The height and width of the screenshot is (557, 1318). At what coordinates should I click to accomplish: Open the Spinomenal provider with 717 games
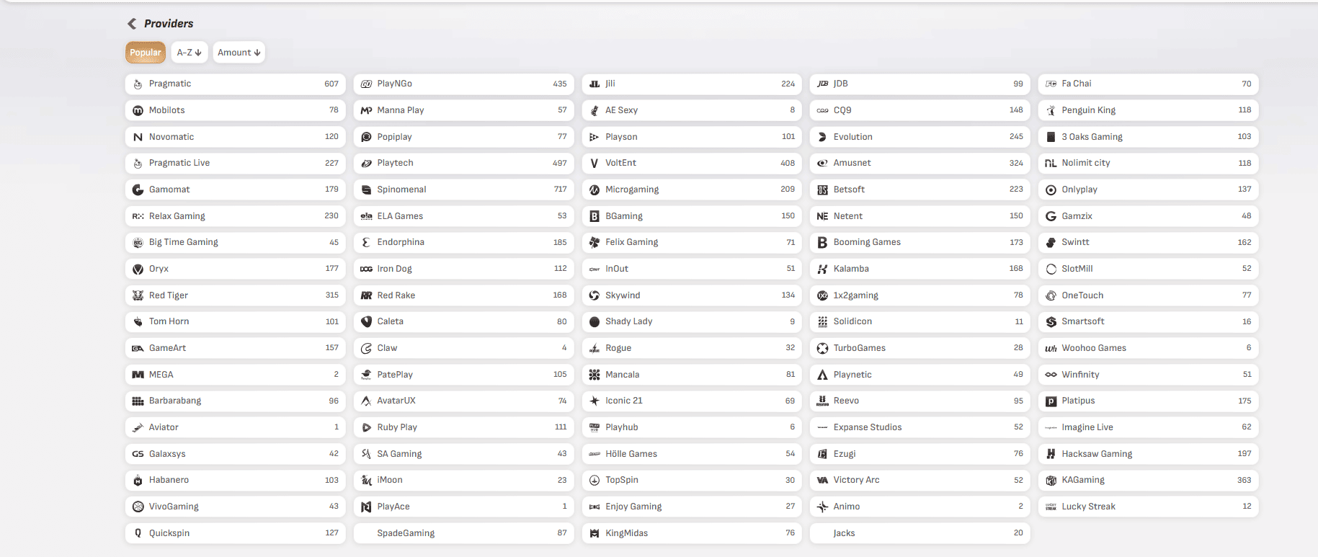pos(464,190)
